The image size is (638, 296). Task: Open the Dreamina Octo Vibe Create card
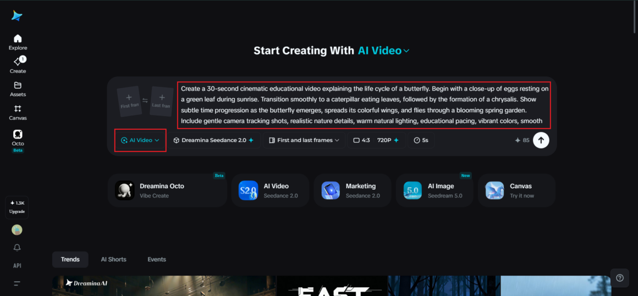tap(167, 190)
